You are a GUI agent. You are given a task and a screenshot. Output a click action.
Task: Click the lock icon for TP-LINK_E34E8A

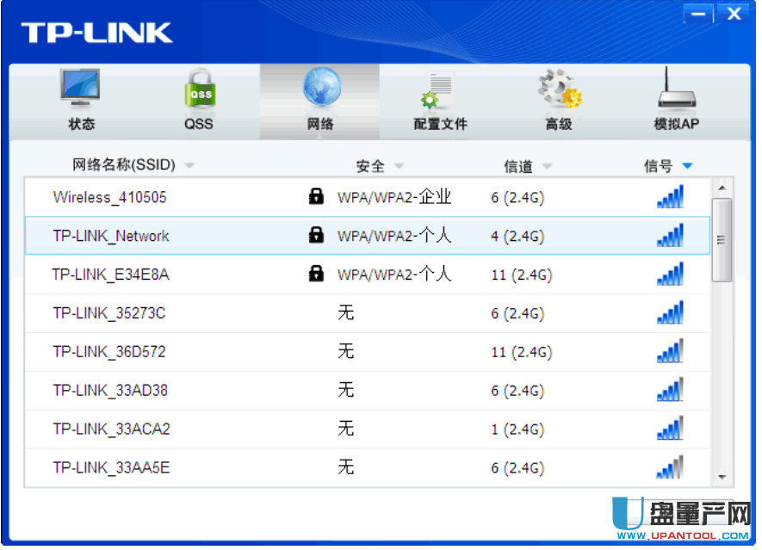pyautogui.click(x=316, y=274)
